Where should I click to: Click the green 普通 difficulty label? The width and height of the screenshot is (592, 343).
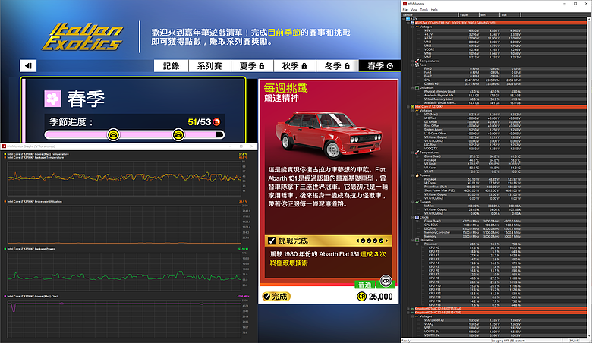tap(365, 284)
